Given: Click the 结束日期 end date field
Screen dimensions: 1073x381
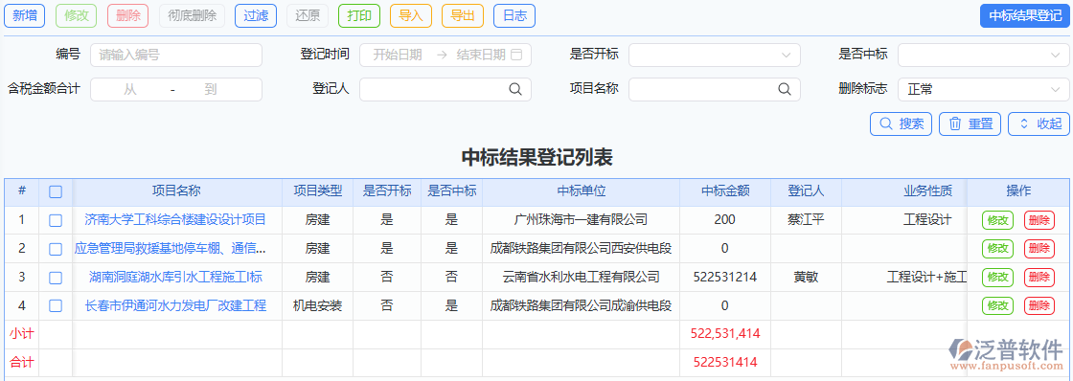Looking at the screenshot, I should (x=481, y=55).
